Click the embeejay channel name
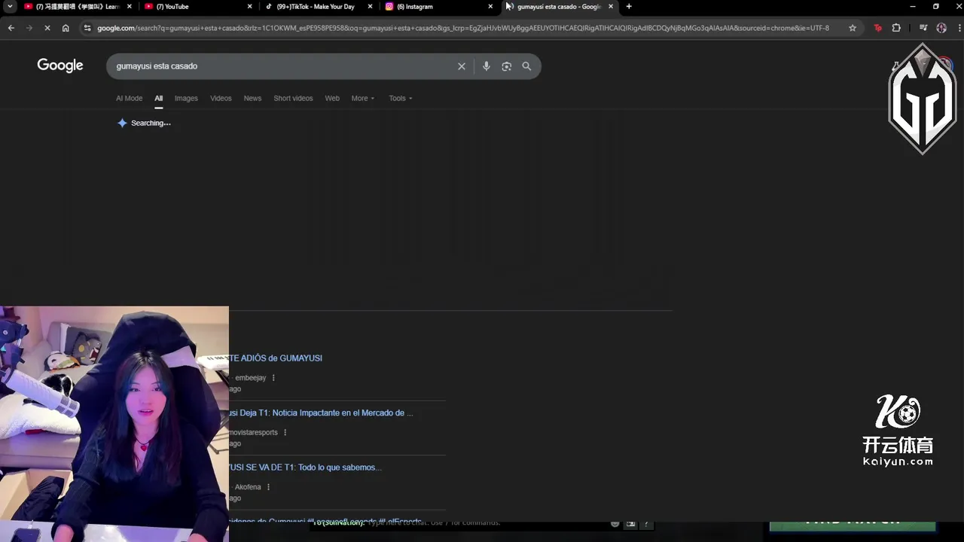The height and width of the screenshot is (542, 964). (x=250, y=378)
